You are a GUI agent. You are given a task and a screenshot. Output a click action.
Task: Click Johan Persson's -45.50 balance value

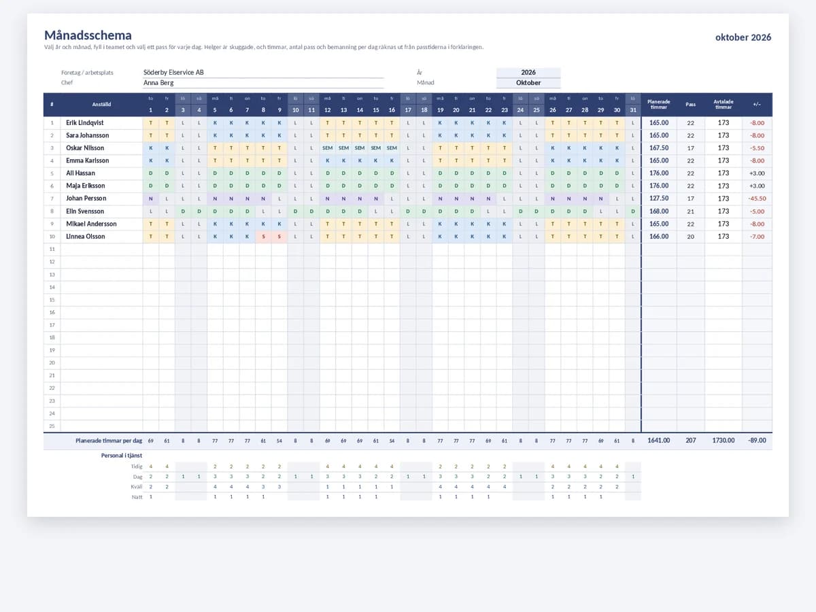click(x=757, y=199)
